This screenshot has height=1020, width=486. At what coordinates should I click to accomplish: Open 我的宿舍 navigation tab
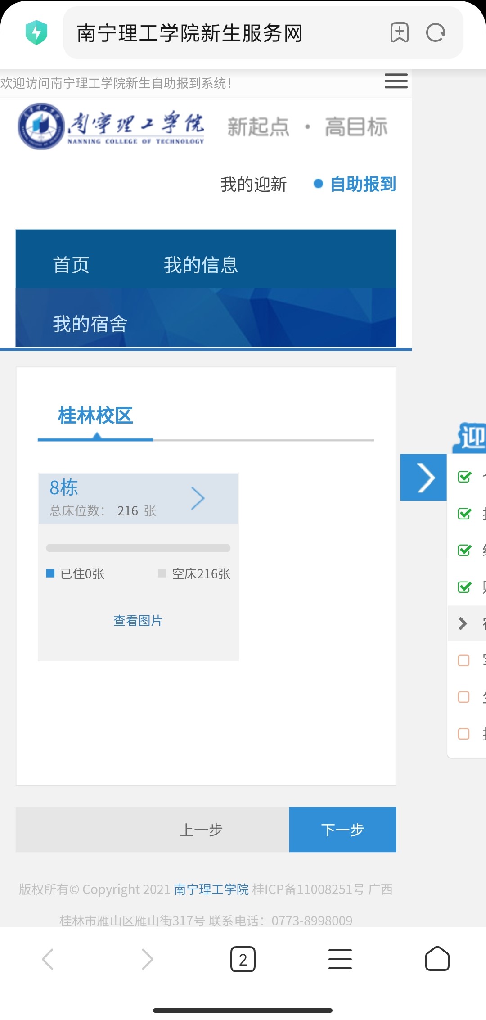(x=90, y=324)
